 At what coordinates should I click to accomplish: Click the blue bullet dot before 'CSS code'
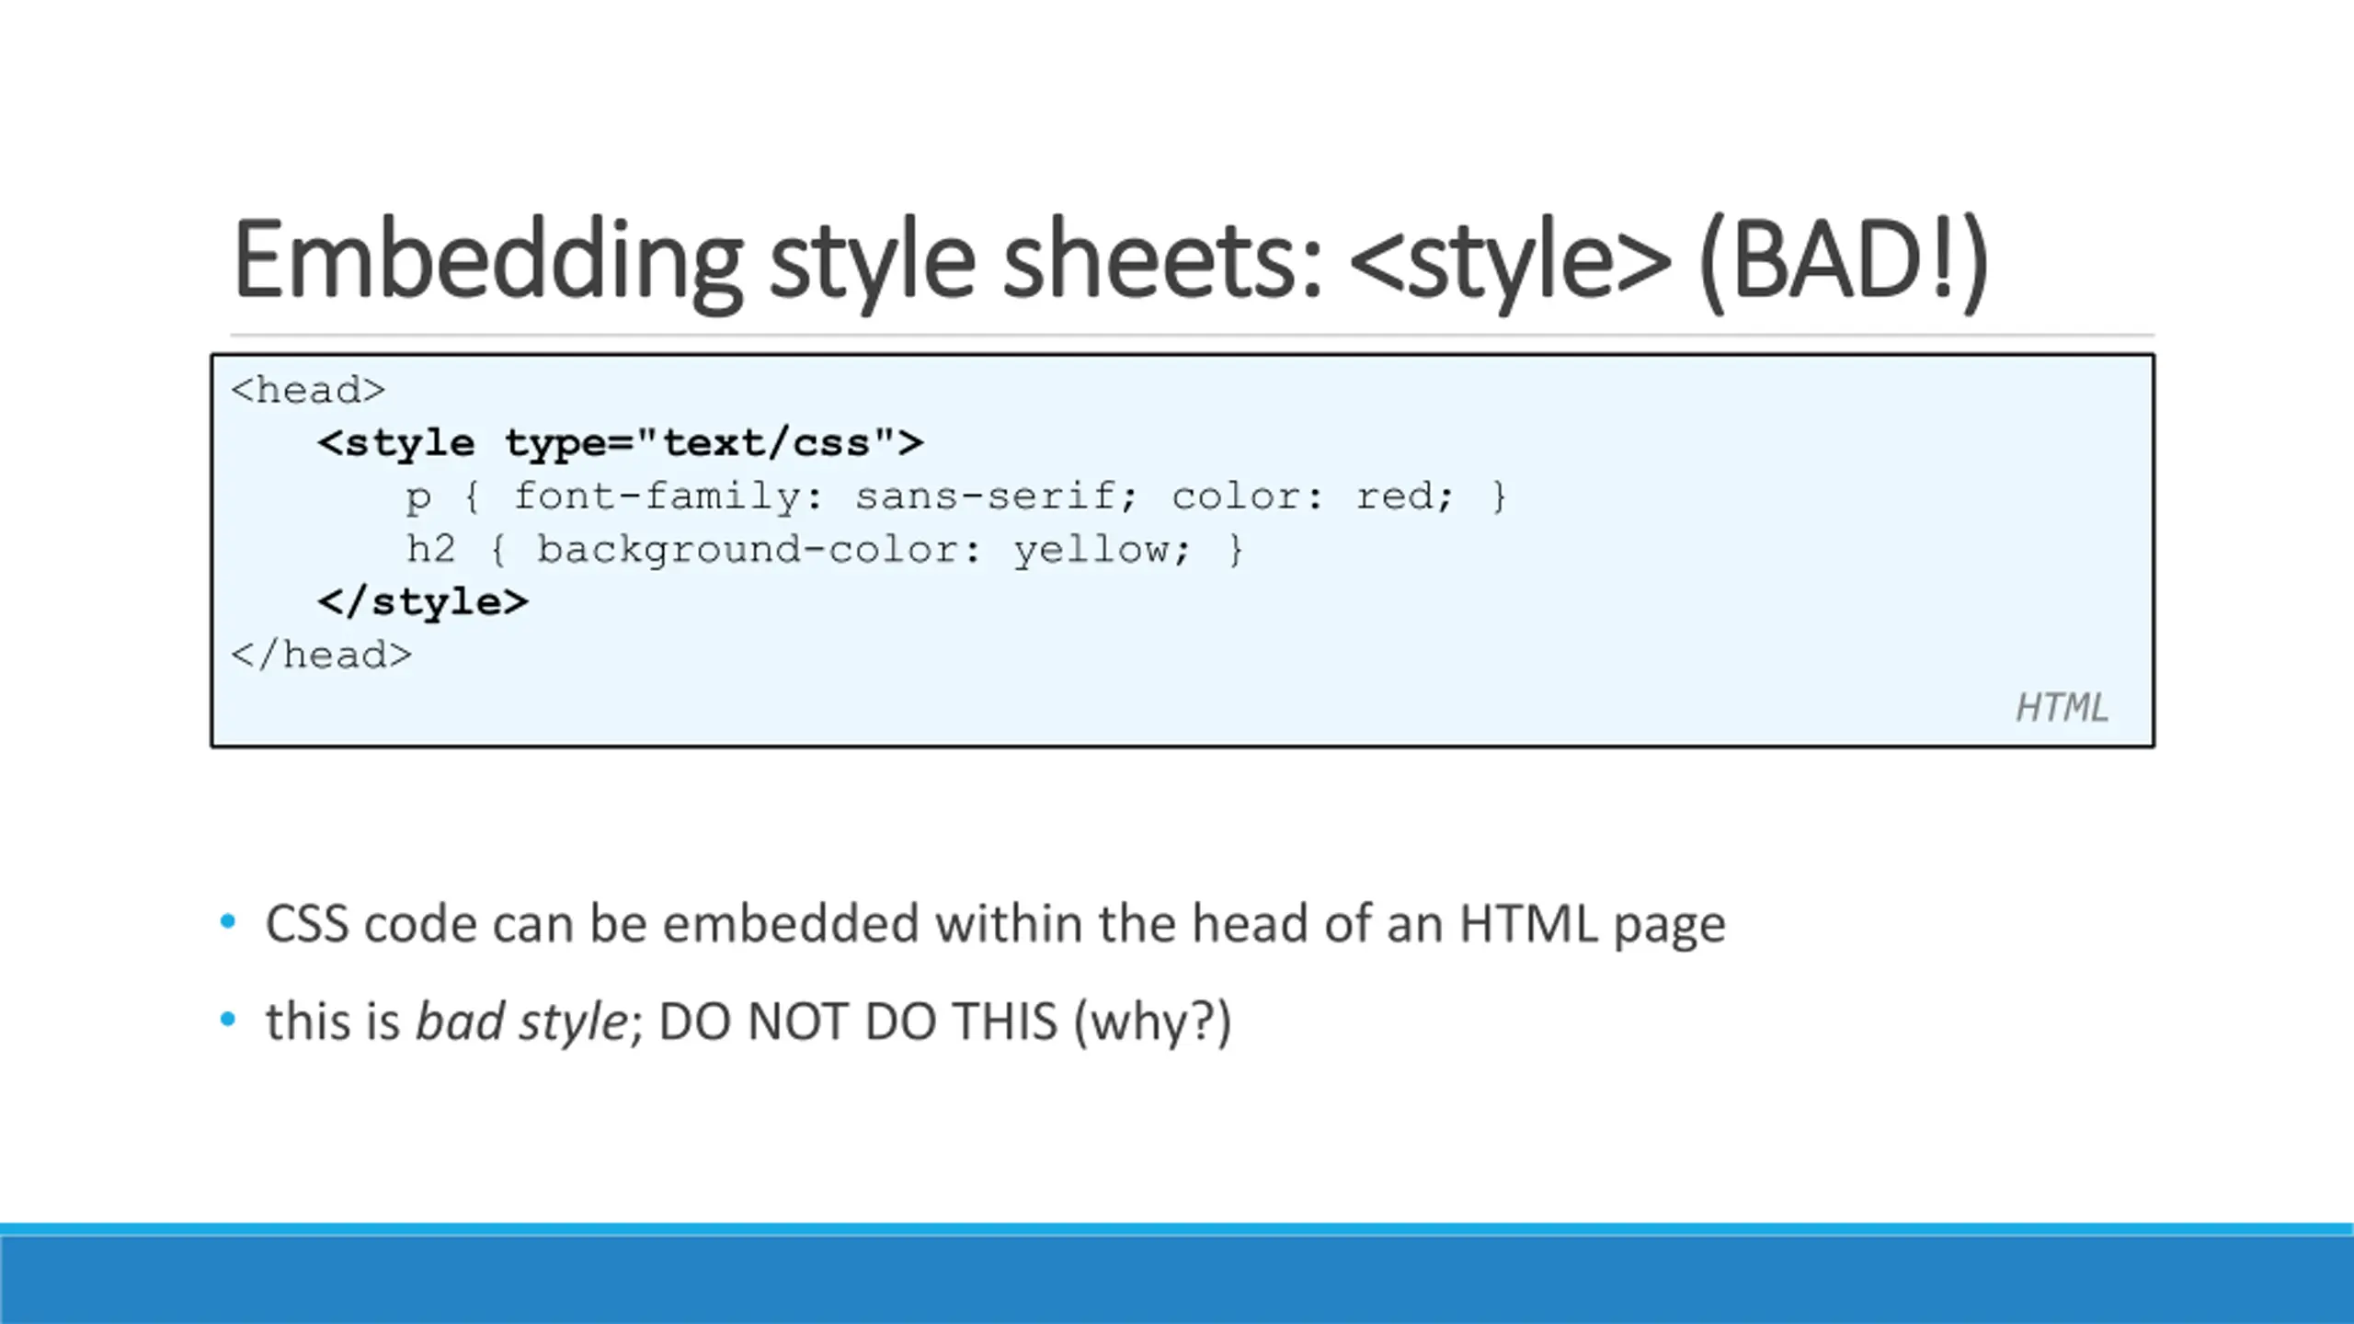[x=228, y=921]
